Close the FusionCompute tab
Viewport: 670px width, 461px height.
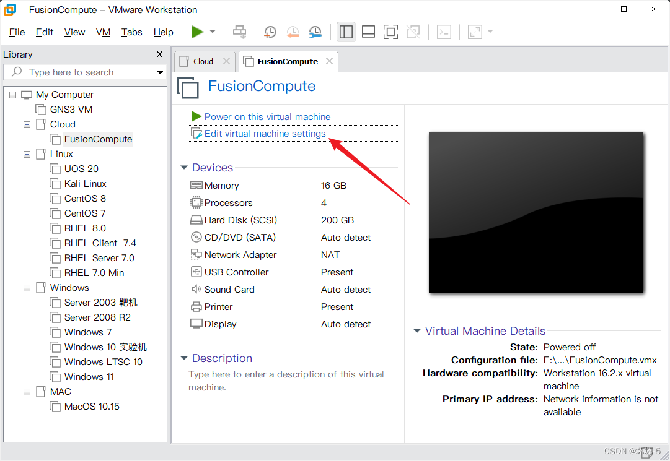(330, 61)
